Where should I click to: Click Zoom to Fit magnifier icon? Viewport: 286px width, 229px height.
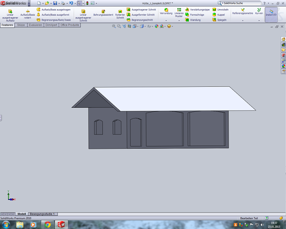tap(114, 26)
